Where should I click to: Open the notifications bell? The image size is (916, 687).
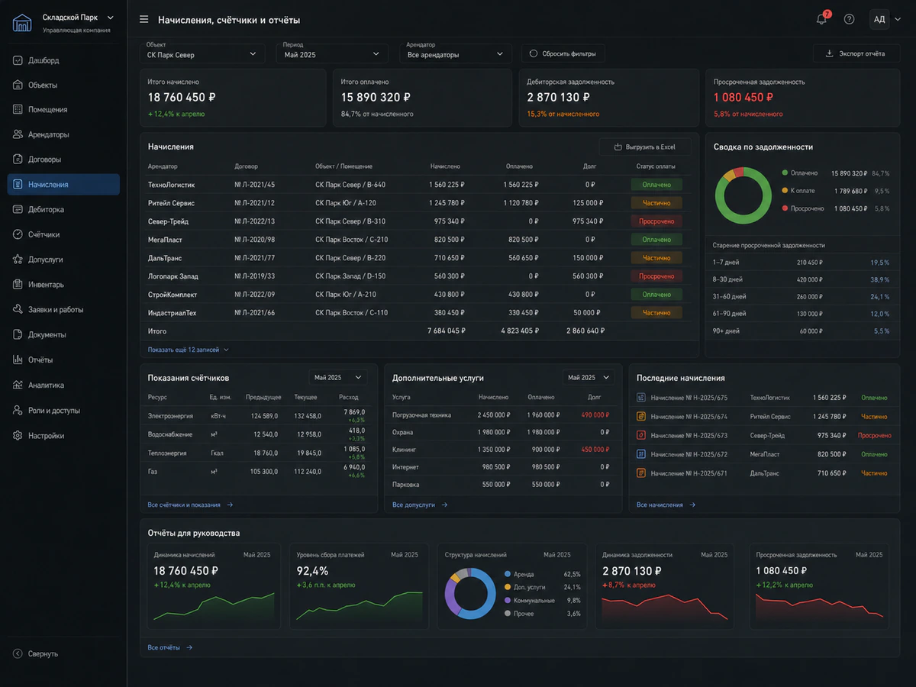pos(821,19)
